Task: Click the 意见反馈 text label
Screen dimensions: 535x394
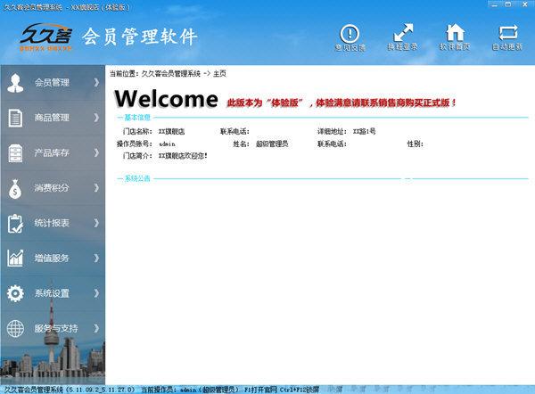Action: point(350,48)
